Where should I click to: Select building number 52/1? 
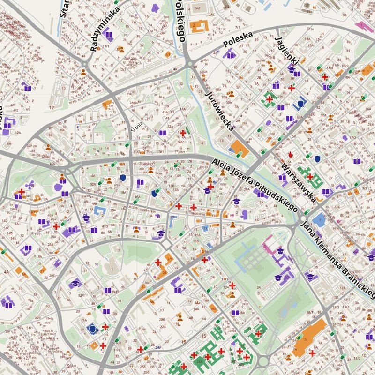pyautogui.click(x=81, y=296)
